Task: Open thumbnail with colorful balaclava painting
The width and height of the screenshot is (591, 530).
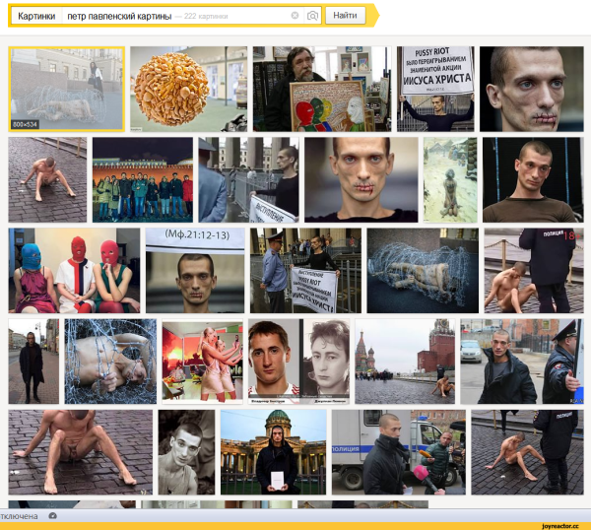Action: pyautogui.click(x=320, y=89)
